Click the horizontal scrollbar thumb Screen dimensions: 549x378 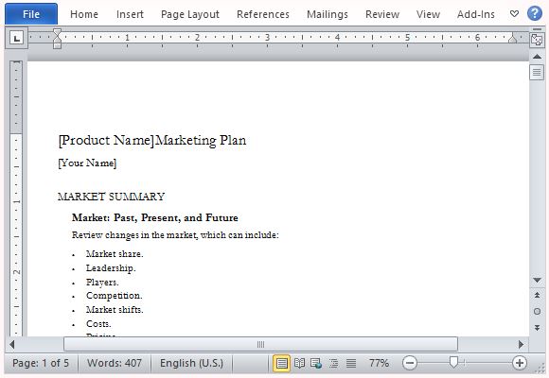(260, 344)
